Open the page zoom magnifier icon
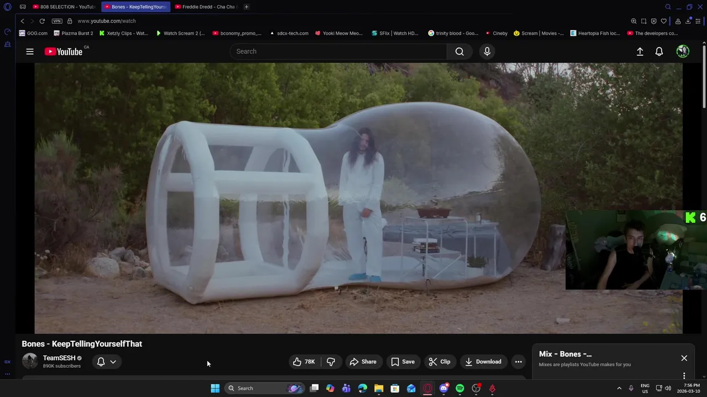The image size is (707, 397). 634,21
